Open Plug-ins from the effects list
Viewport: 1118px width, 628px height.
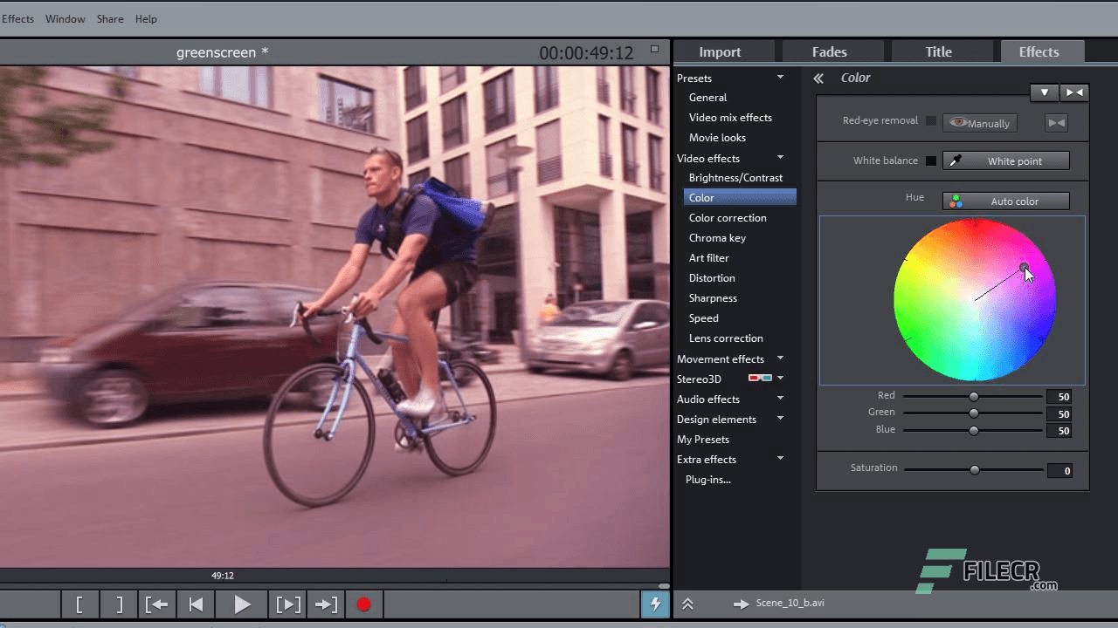(707, 479)
